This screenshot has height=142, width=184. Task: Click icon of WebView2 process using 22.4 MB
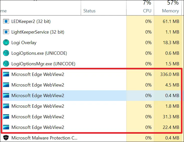click(x=6, y=127)
